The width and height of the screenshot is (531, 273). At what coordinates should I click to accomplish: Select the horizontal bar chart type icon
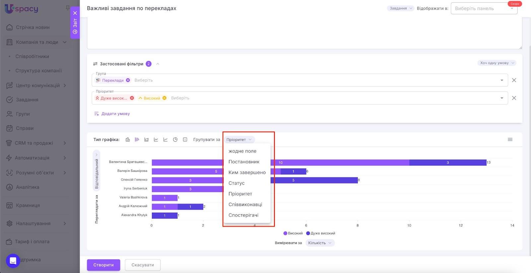[x=137, y=140]
